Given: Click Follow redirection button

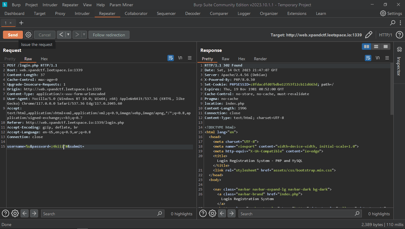Looking at the screenshot, I should click(x=109, y=35).
